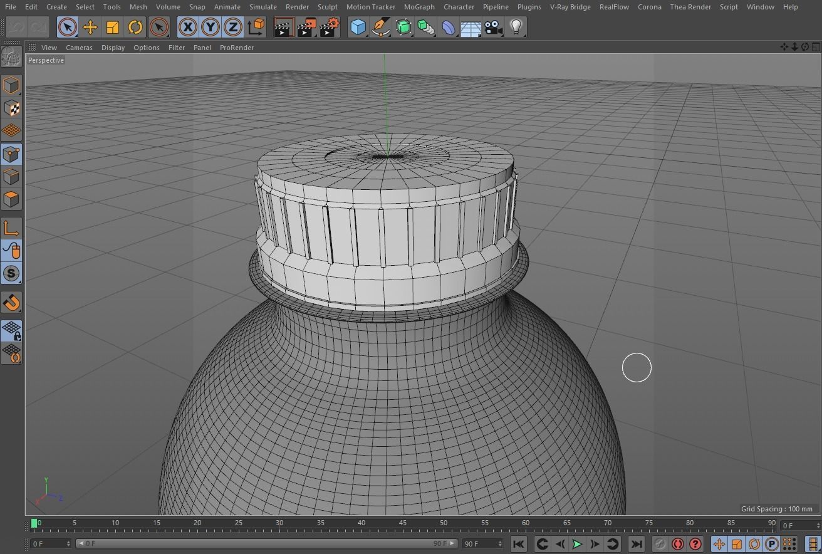The height and width of the screenshot is (554, 822).
Task: Open the Bend deformer icon
Action: click(449, 27)
